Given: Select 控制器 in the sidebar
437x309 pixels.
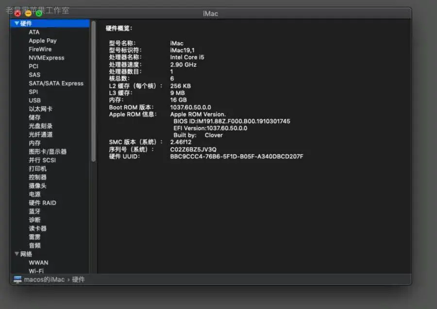Looking at the screenshot, I should tap(37, 178).
